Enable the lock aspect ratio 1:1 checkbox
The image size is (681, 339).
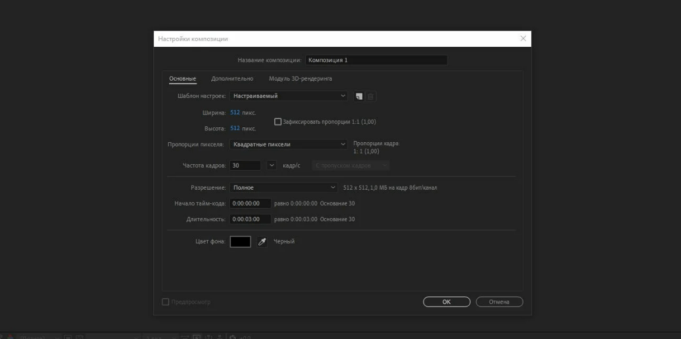coord(278,122)
